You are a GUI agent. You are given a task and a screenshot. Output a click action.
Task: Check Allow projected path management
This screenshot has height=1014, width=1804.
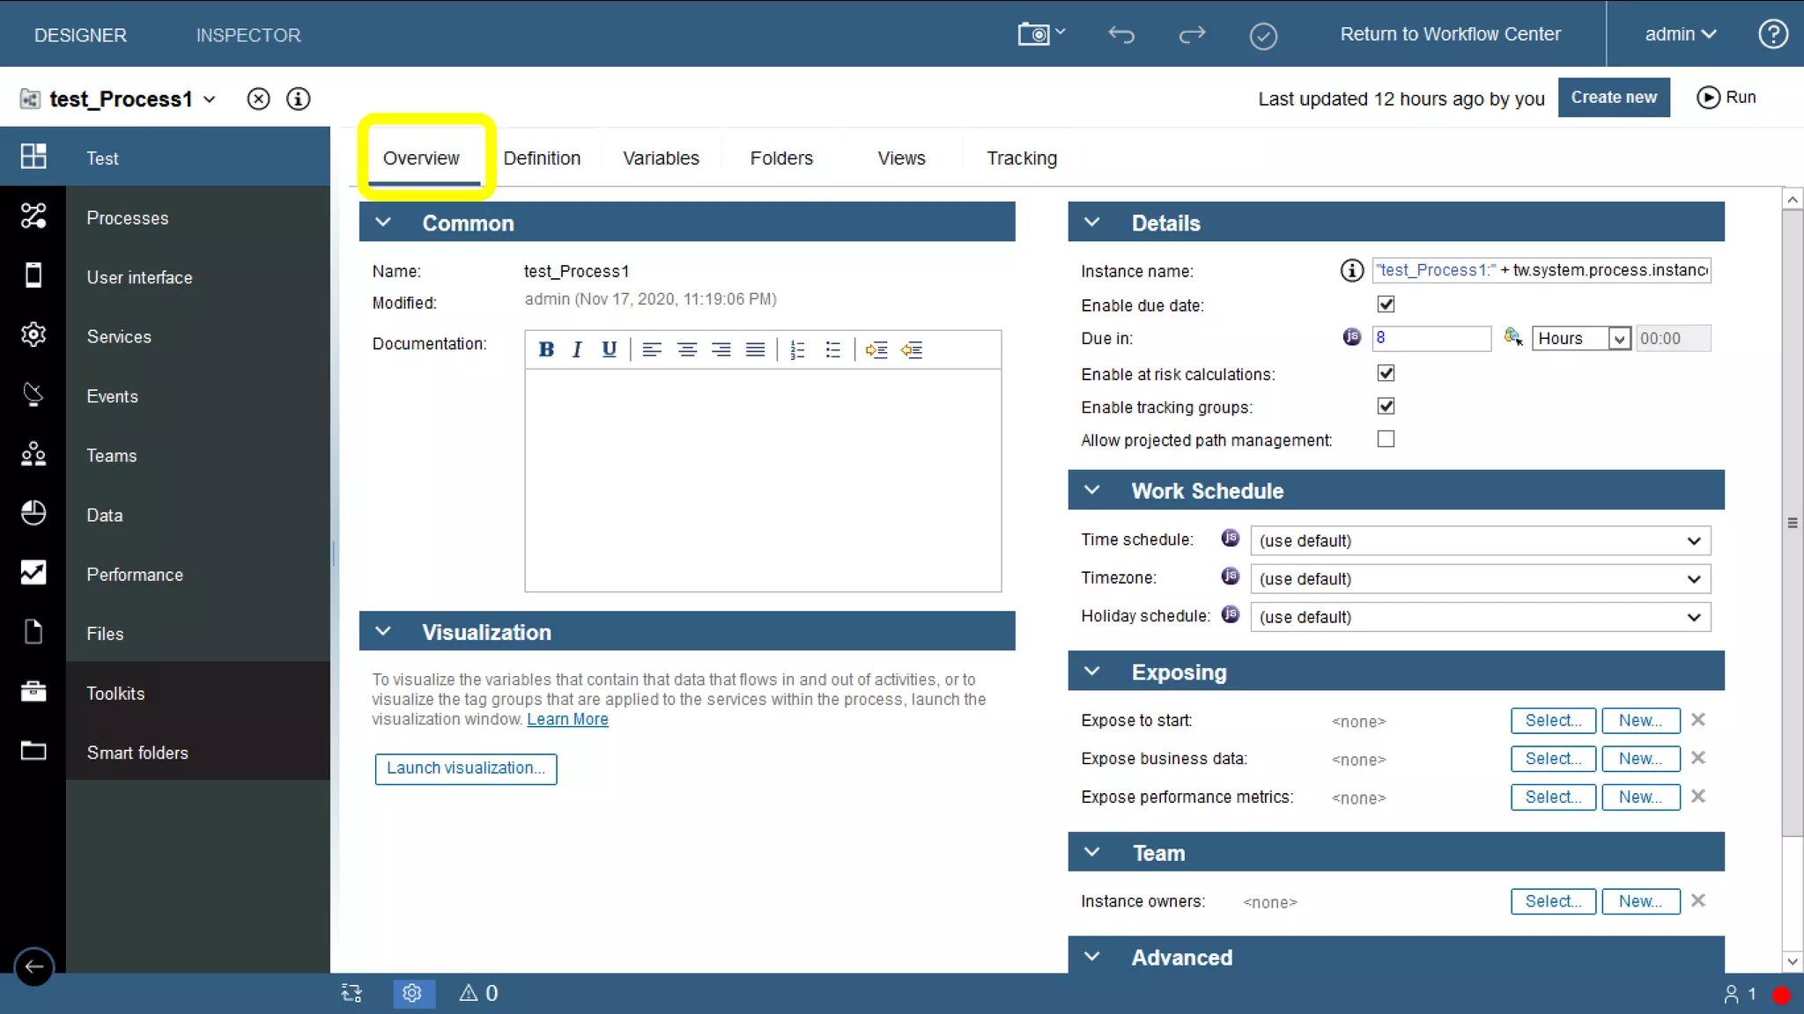tap(1386, 439)
